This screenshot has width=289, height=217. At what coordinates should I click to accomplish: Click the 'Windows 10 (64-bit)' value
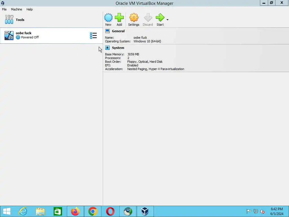[147, 41]
